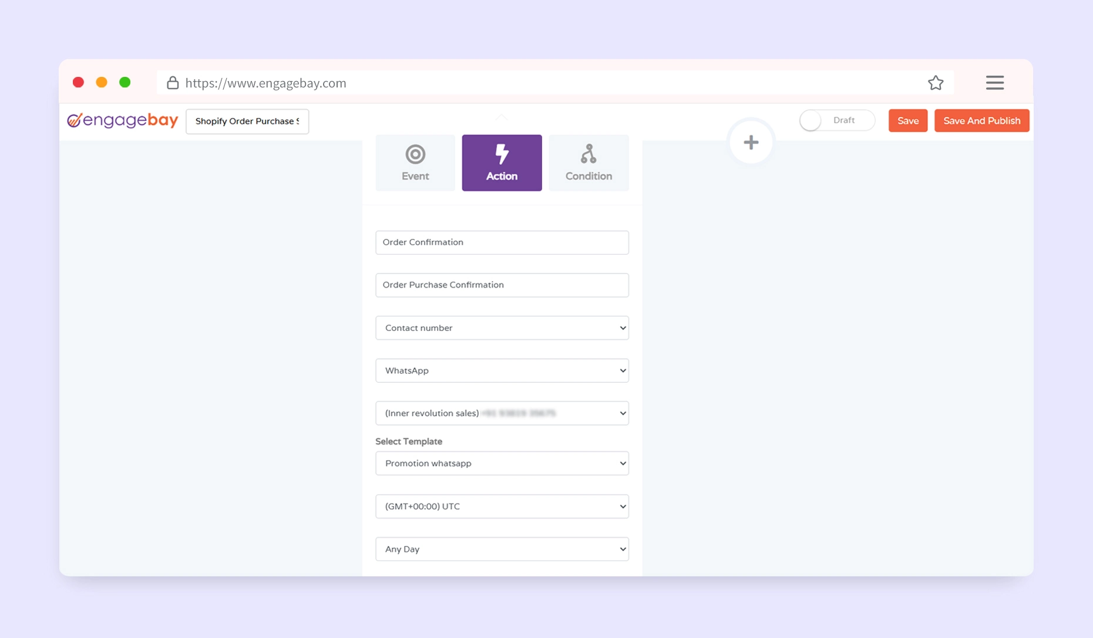Expand the Promotion whatsapp template dropdown
The image size is (1093, 638).
tap(502, 464)
